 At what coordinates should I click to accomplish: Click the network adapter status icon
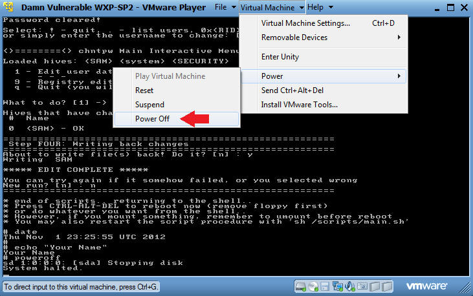pos(337,286)
